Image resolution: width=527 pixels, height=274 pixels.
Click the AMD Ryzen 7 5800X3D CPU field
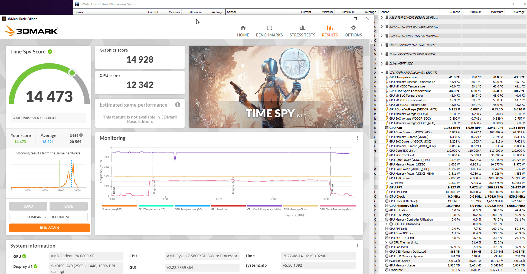coord(202,256)
